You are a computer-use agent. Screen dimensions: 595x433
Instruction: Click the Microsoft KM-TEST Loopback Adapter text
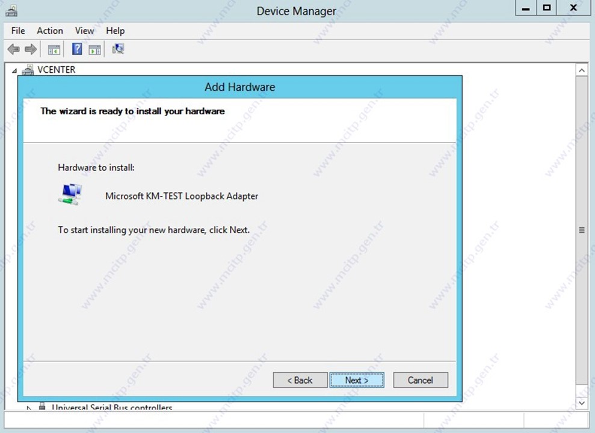(182, 196)
